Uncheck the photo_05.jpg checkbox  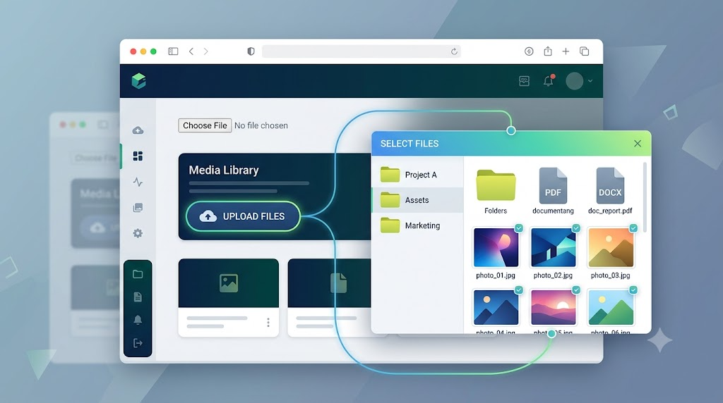(576, 290)
